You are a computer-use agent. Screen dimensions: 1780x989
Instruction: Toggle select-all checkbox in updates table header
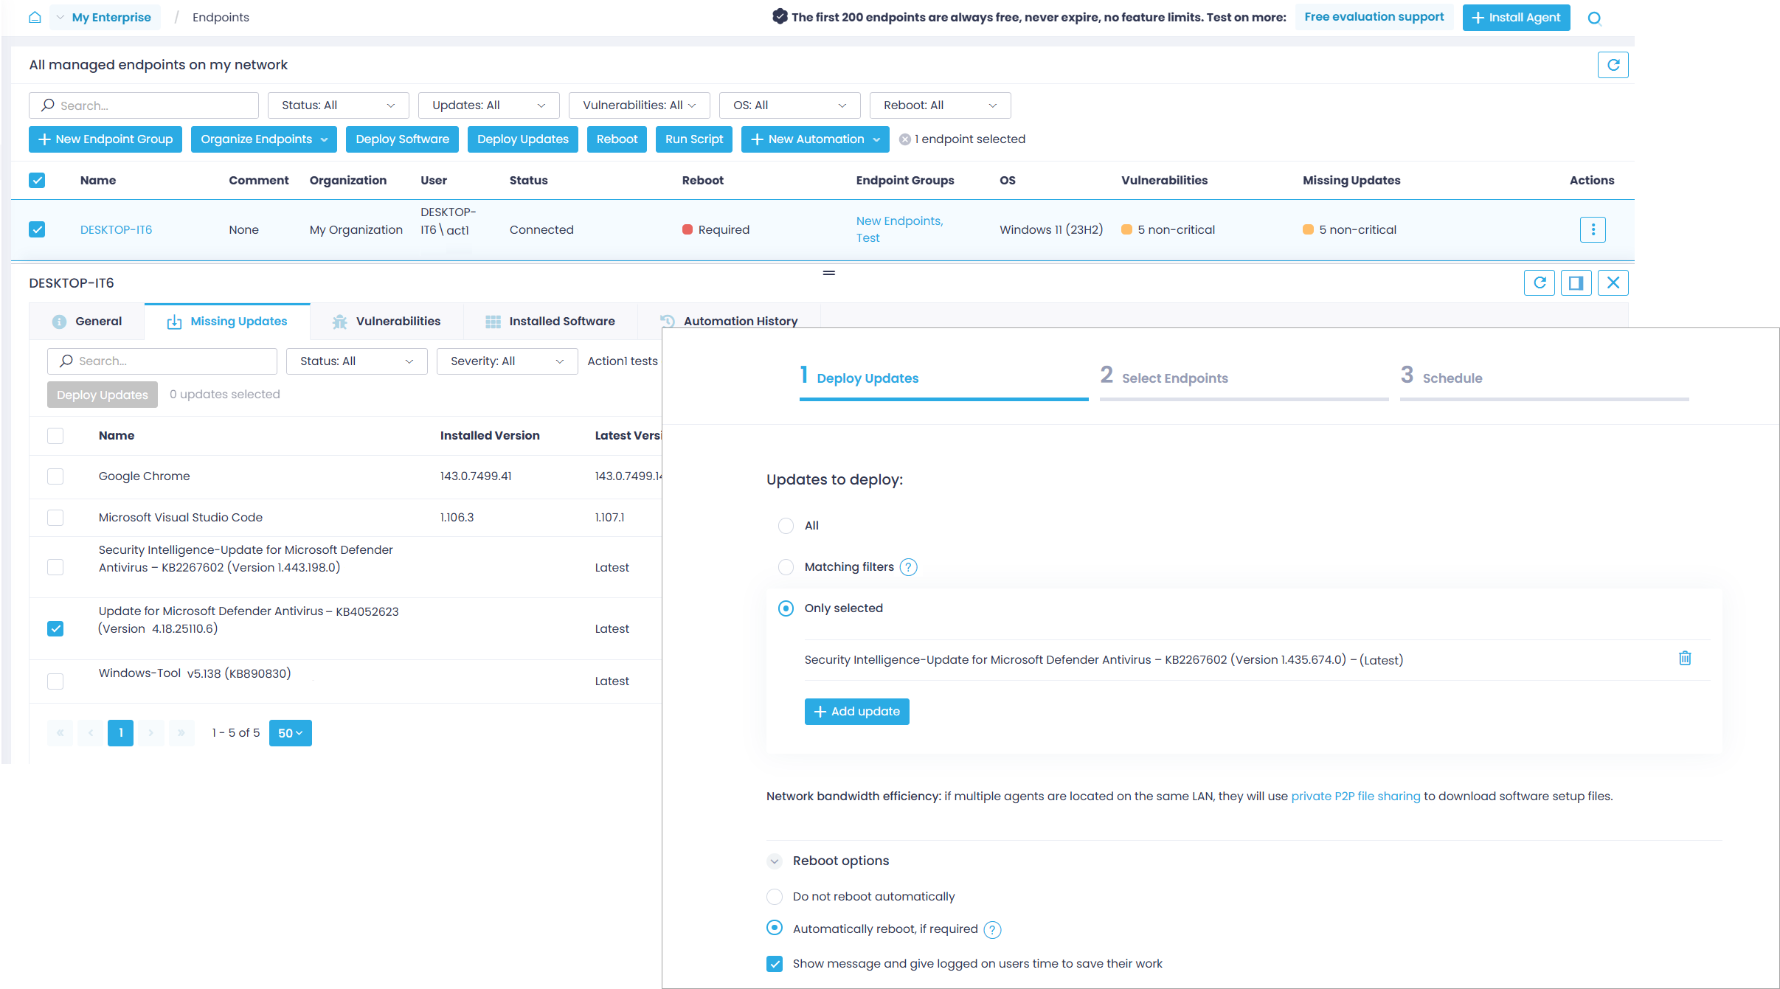(x=55, y=436)
